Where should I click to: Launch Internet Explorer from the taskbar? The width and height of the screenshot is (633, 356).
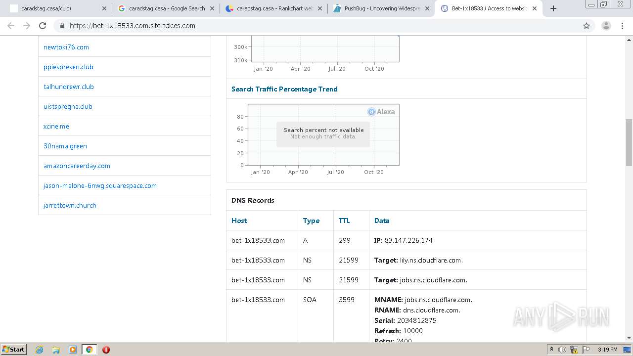[40, 350]
